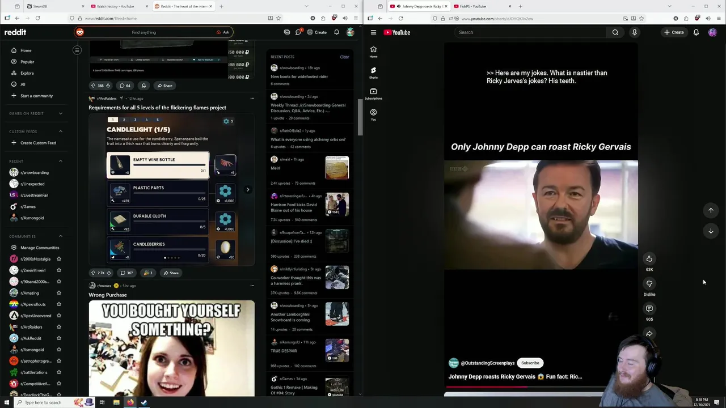The height and width of the screenshot is (408, 726).
Task: List all tabs in YouTube browser window
Action: [668, 6]
